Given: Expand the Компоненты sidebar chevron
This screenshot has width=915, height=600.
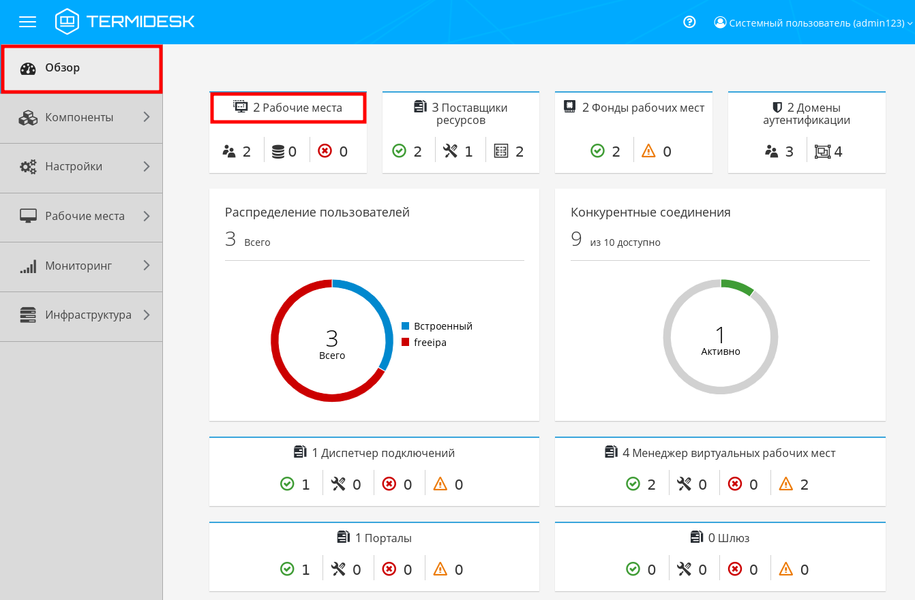Looking at the screenshot, I should 147,117.
